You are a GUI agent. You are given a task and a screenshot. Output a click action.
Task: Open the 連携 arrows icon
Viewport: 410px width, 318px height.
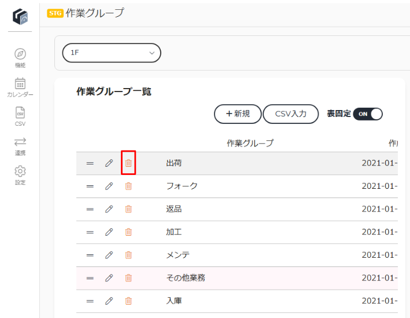(x=20, y=142)
